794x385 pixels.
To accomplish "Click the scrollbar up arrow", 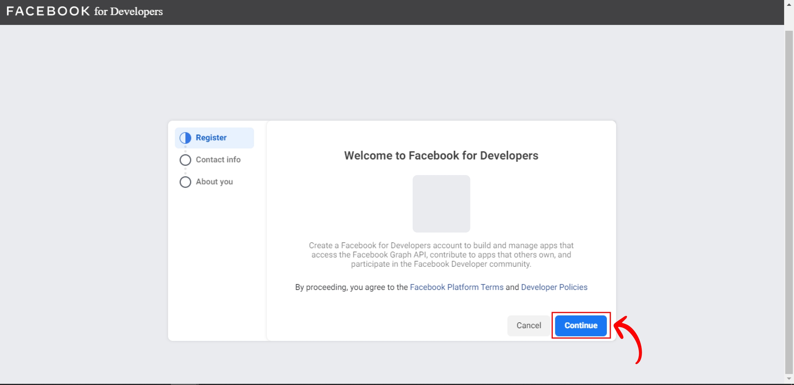I will 789,4.
